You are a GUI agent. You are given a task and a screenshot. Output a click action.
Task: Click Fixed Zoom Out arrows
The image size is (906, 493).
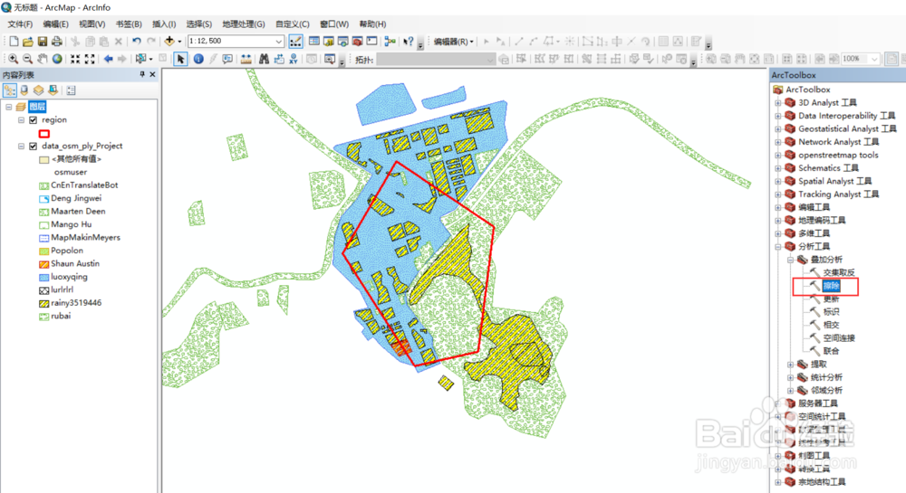coord(90,59)
